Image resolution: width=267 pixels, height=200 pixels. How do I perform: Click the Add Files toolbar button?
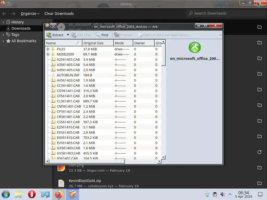(x=81, y=35)
